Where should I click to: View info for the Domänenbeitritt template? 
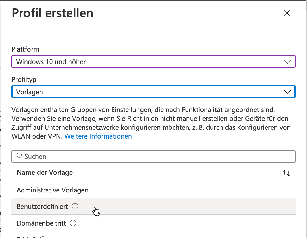pos(73,223)
